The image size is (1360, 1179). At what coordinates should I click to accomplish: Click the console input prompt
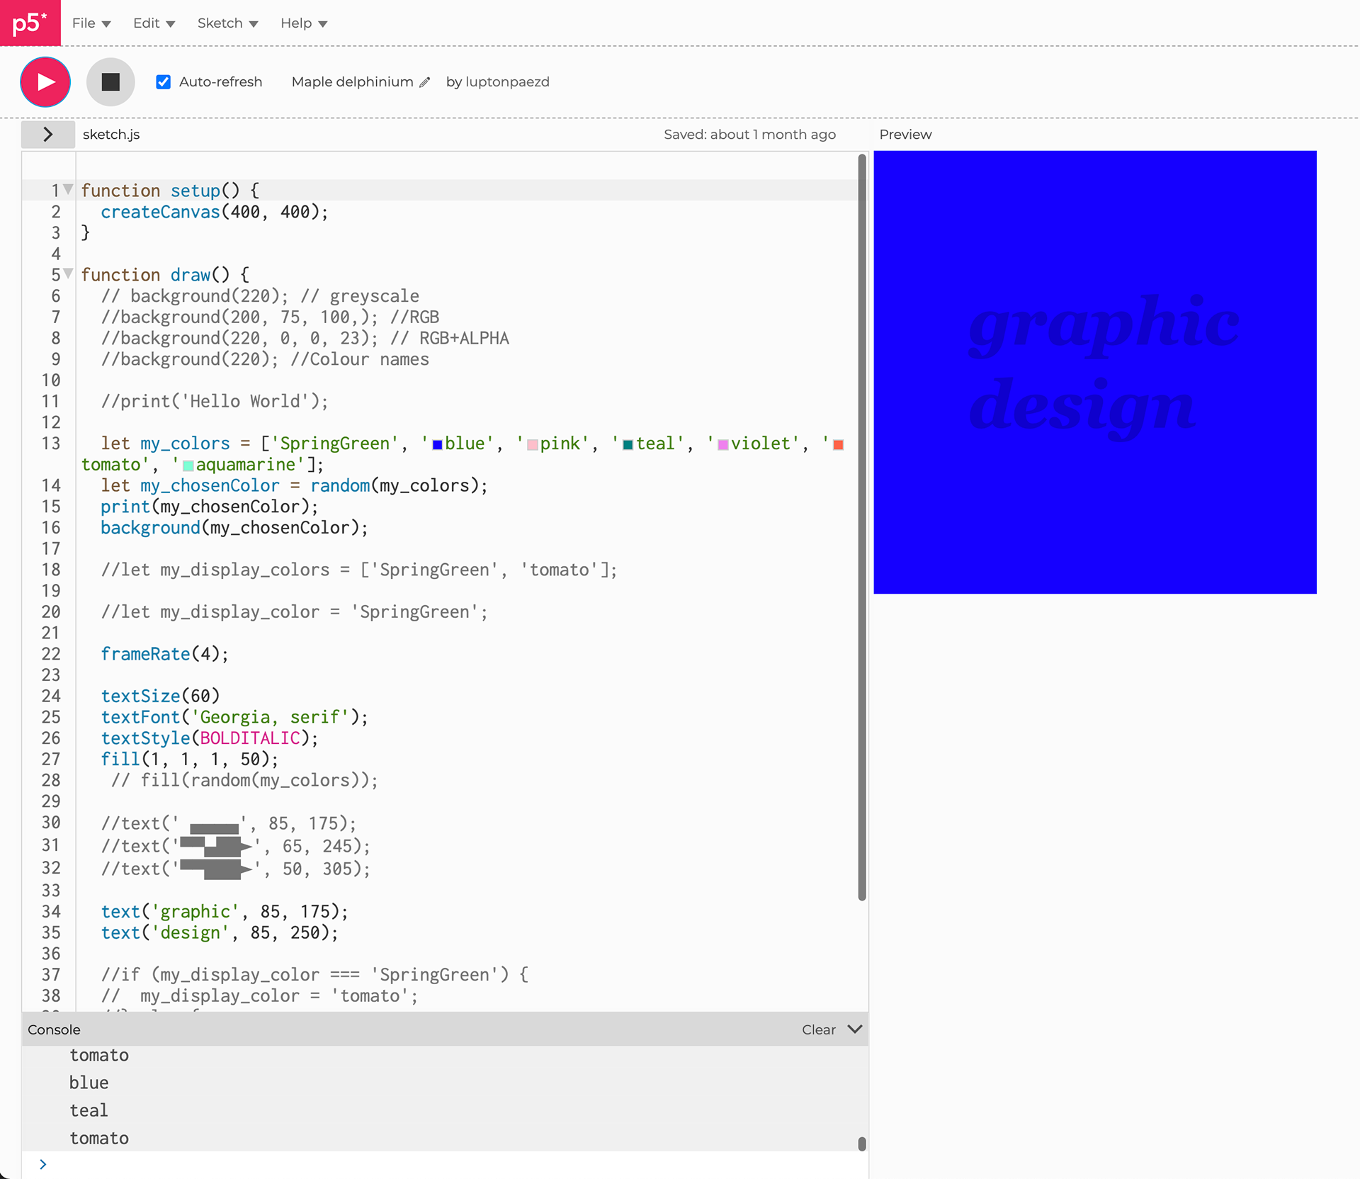click(x=445, y=1164)
